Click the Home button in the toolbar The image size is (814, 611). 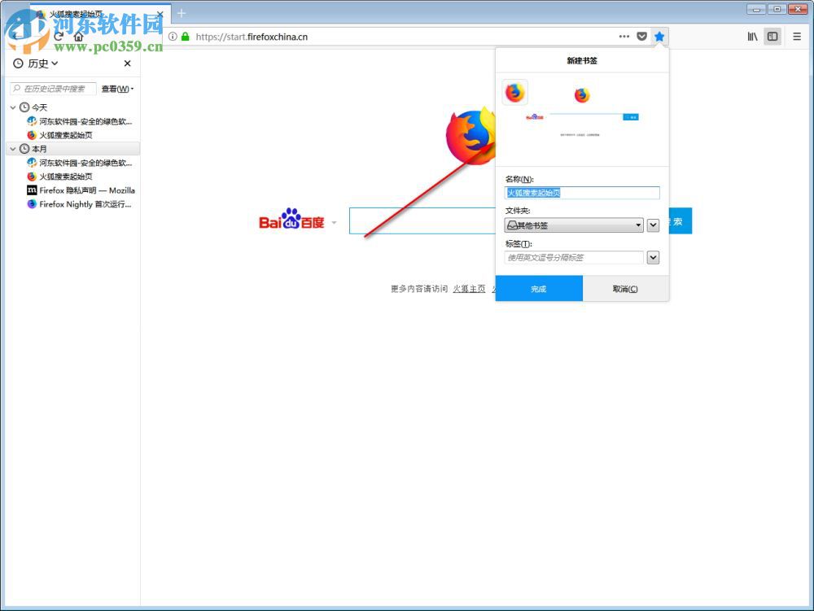[x=78, y=37]
